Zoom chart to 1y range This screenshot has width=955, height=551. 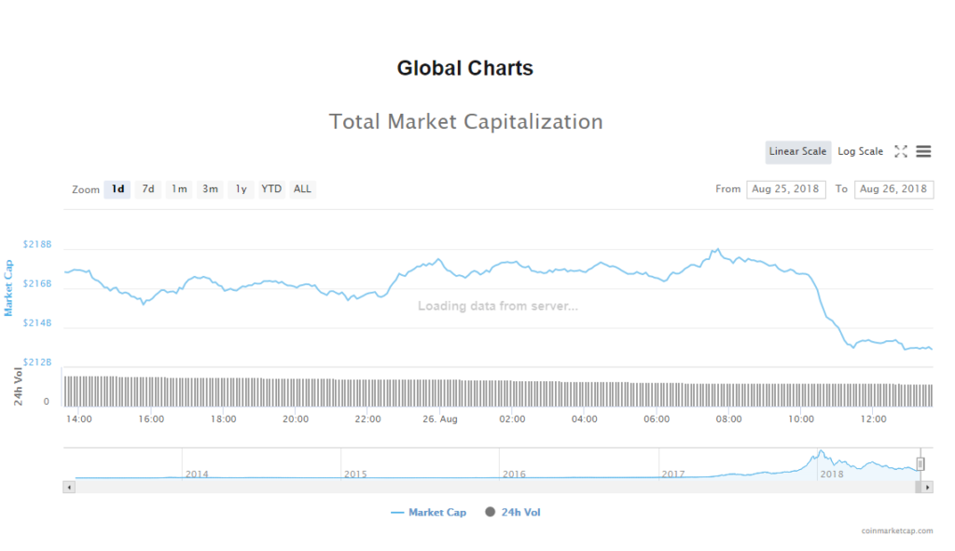[242, 189]
